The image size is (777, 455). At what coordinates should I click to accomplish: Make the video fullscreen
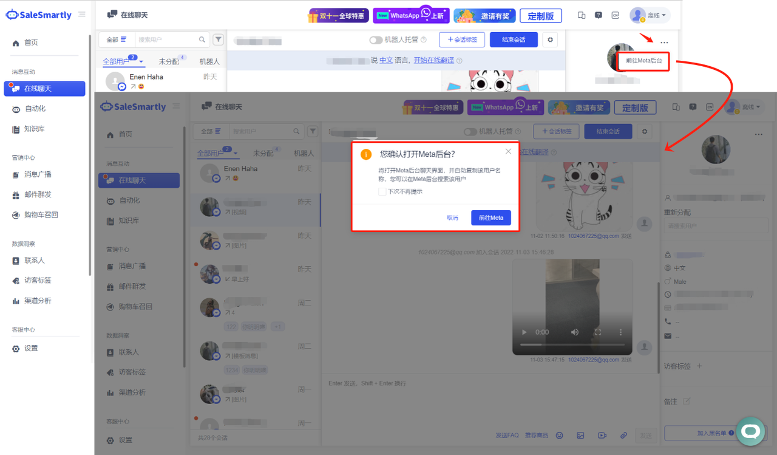(598, 332)
